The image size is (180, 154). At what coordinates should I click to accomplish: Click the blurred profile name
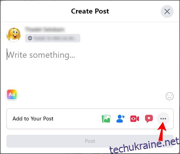(45, 29)
